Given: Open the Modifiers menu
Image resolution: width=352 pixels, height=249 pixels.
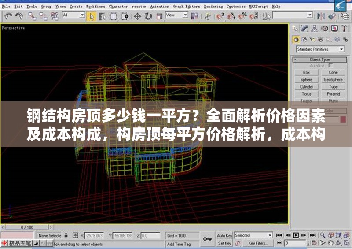Looking at the screenshot, I should click(95, 7).
